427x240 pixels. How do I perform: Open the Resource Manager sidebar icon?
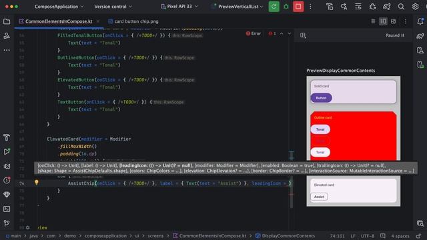(x=7, y=35)
